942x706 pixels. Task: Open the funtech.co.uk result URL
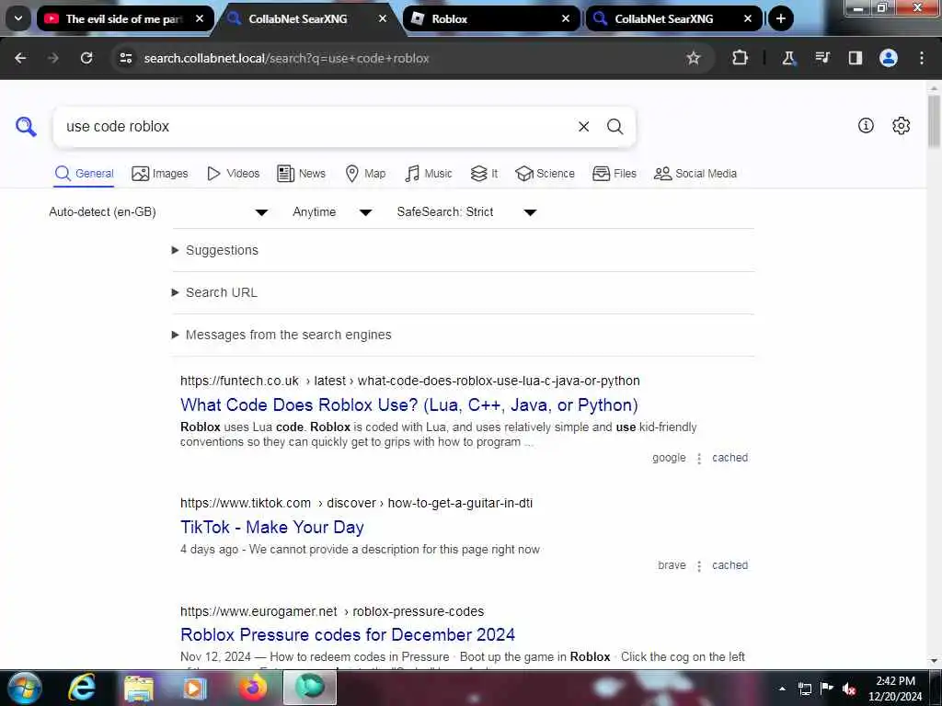[409, 381]
